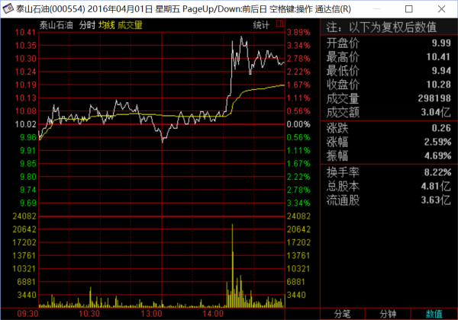Close the 泰山石油 chart window
The height and width of the screenshot is (320, 458).
440,8
